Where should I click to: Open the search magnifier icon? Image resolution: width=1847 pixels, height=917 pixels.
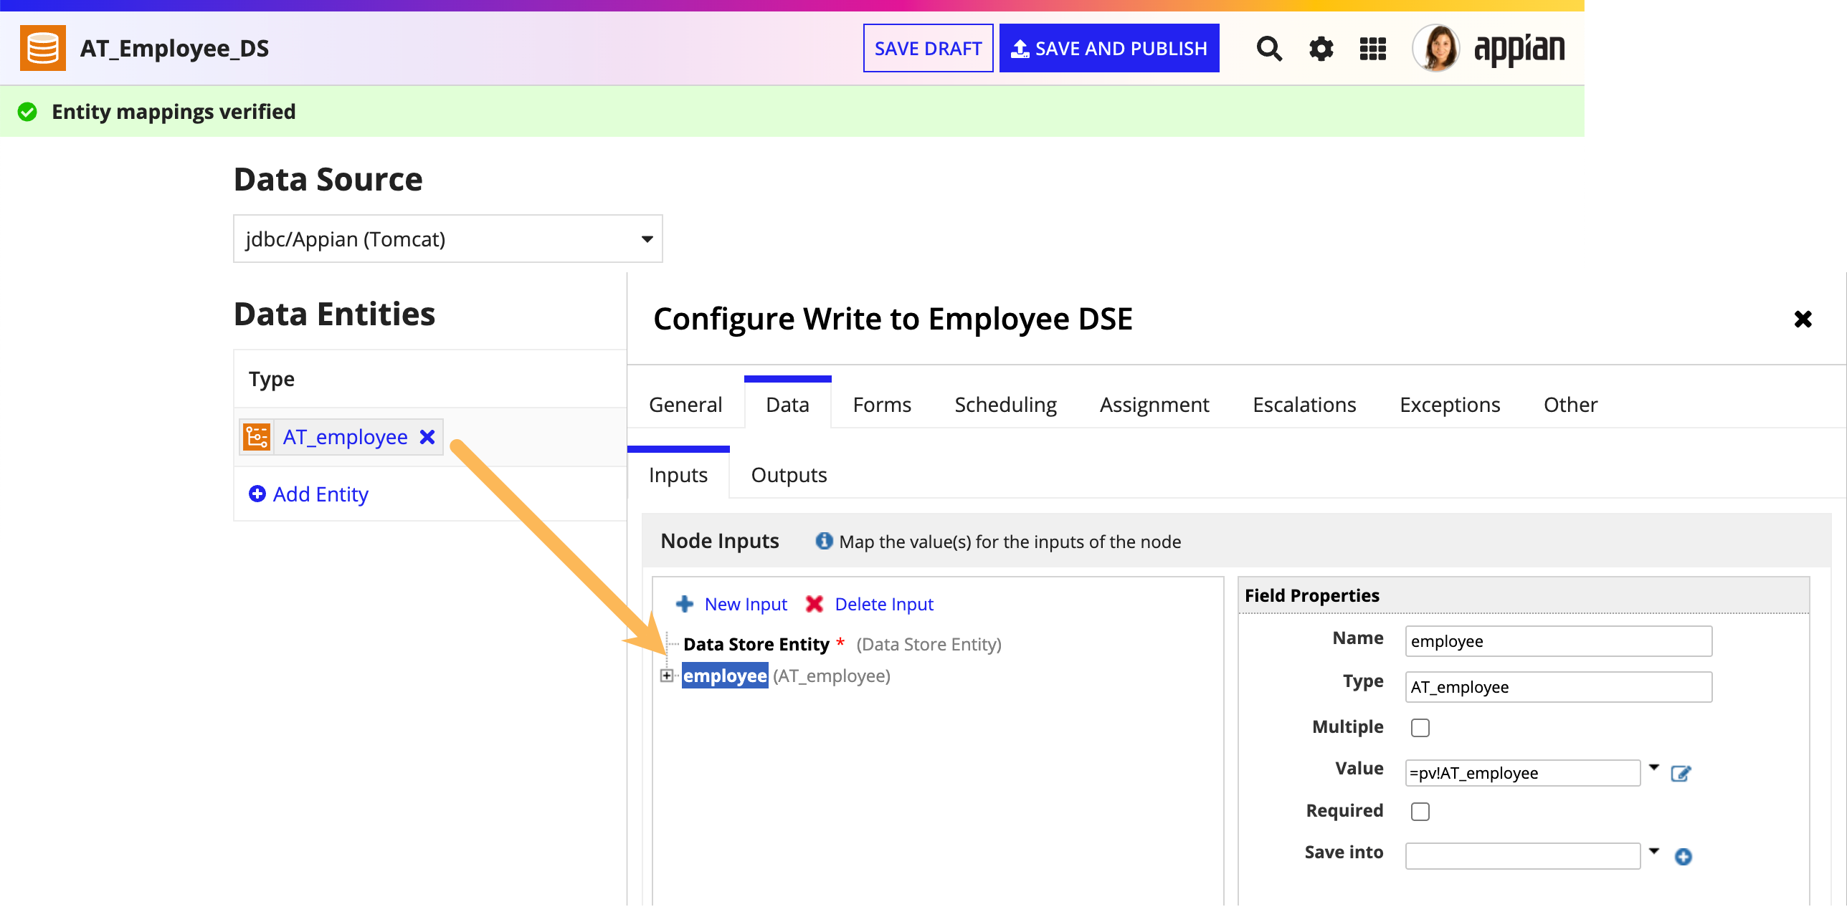click(1269, 49)
